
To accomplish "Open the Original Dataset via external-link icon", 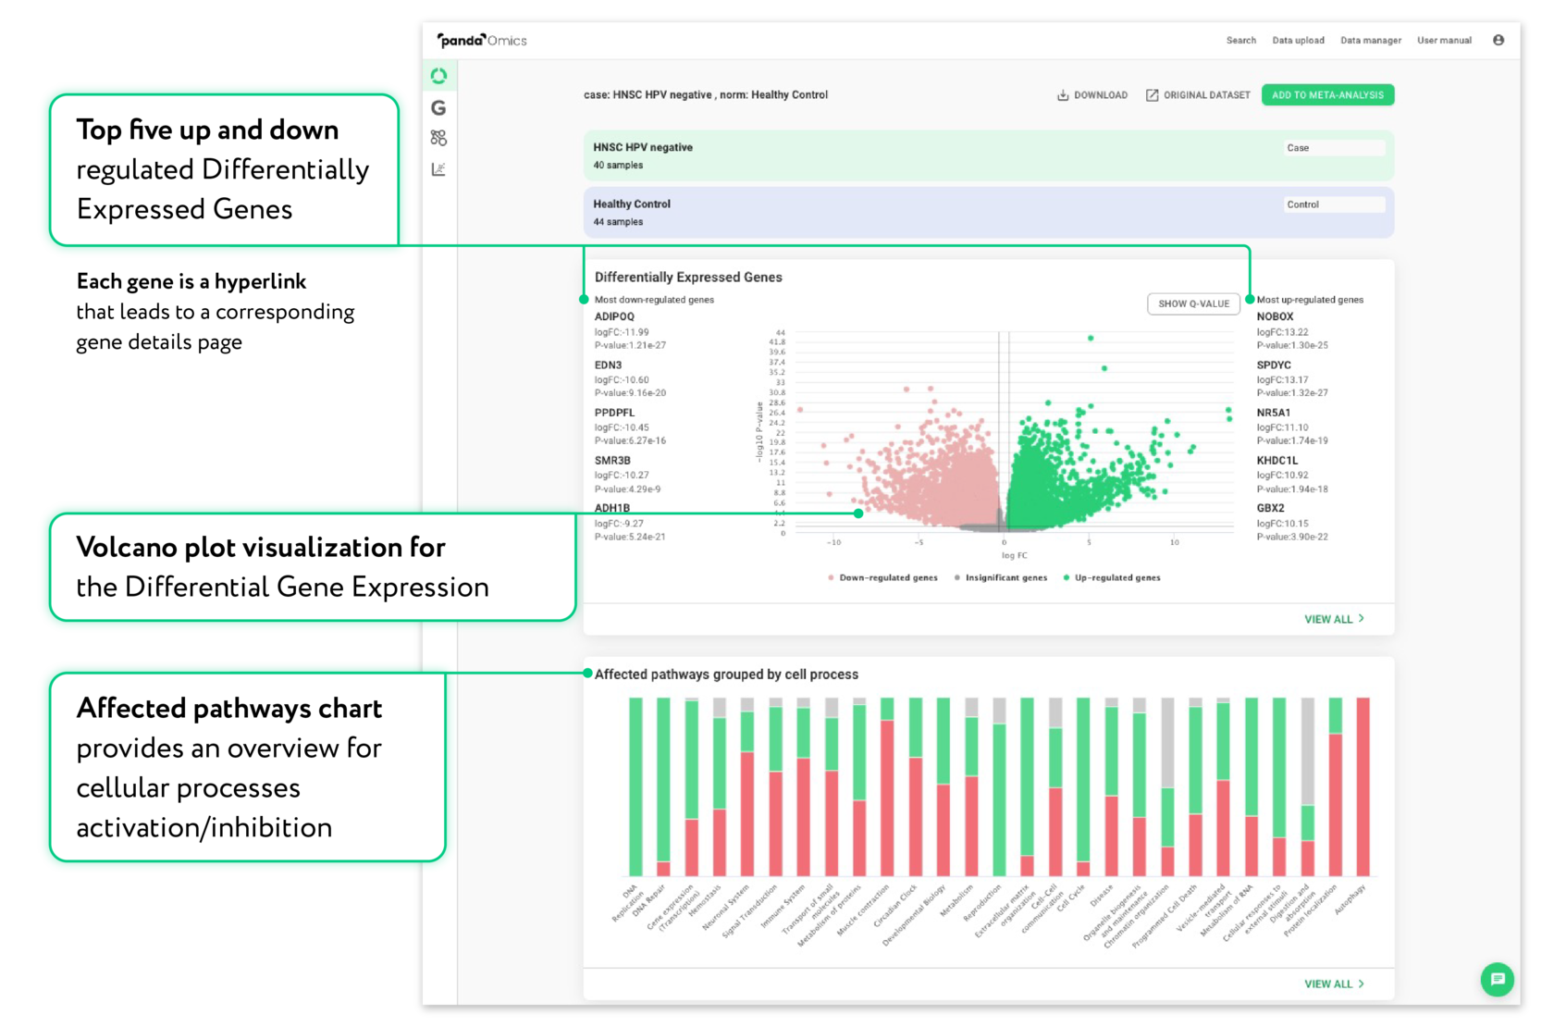I will click(1152, 94).
